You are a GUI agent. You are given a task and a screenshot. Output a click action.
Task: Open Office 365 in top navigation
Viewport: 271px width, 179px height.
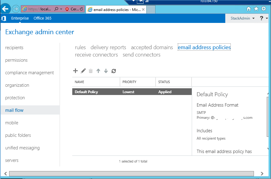[42, 18]
